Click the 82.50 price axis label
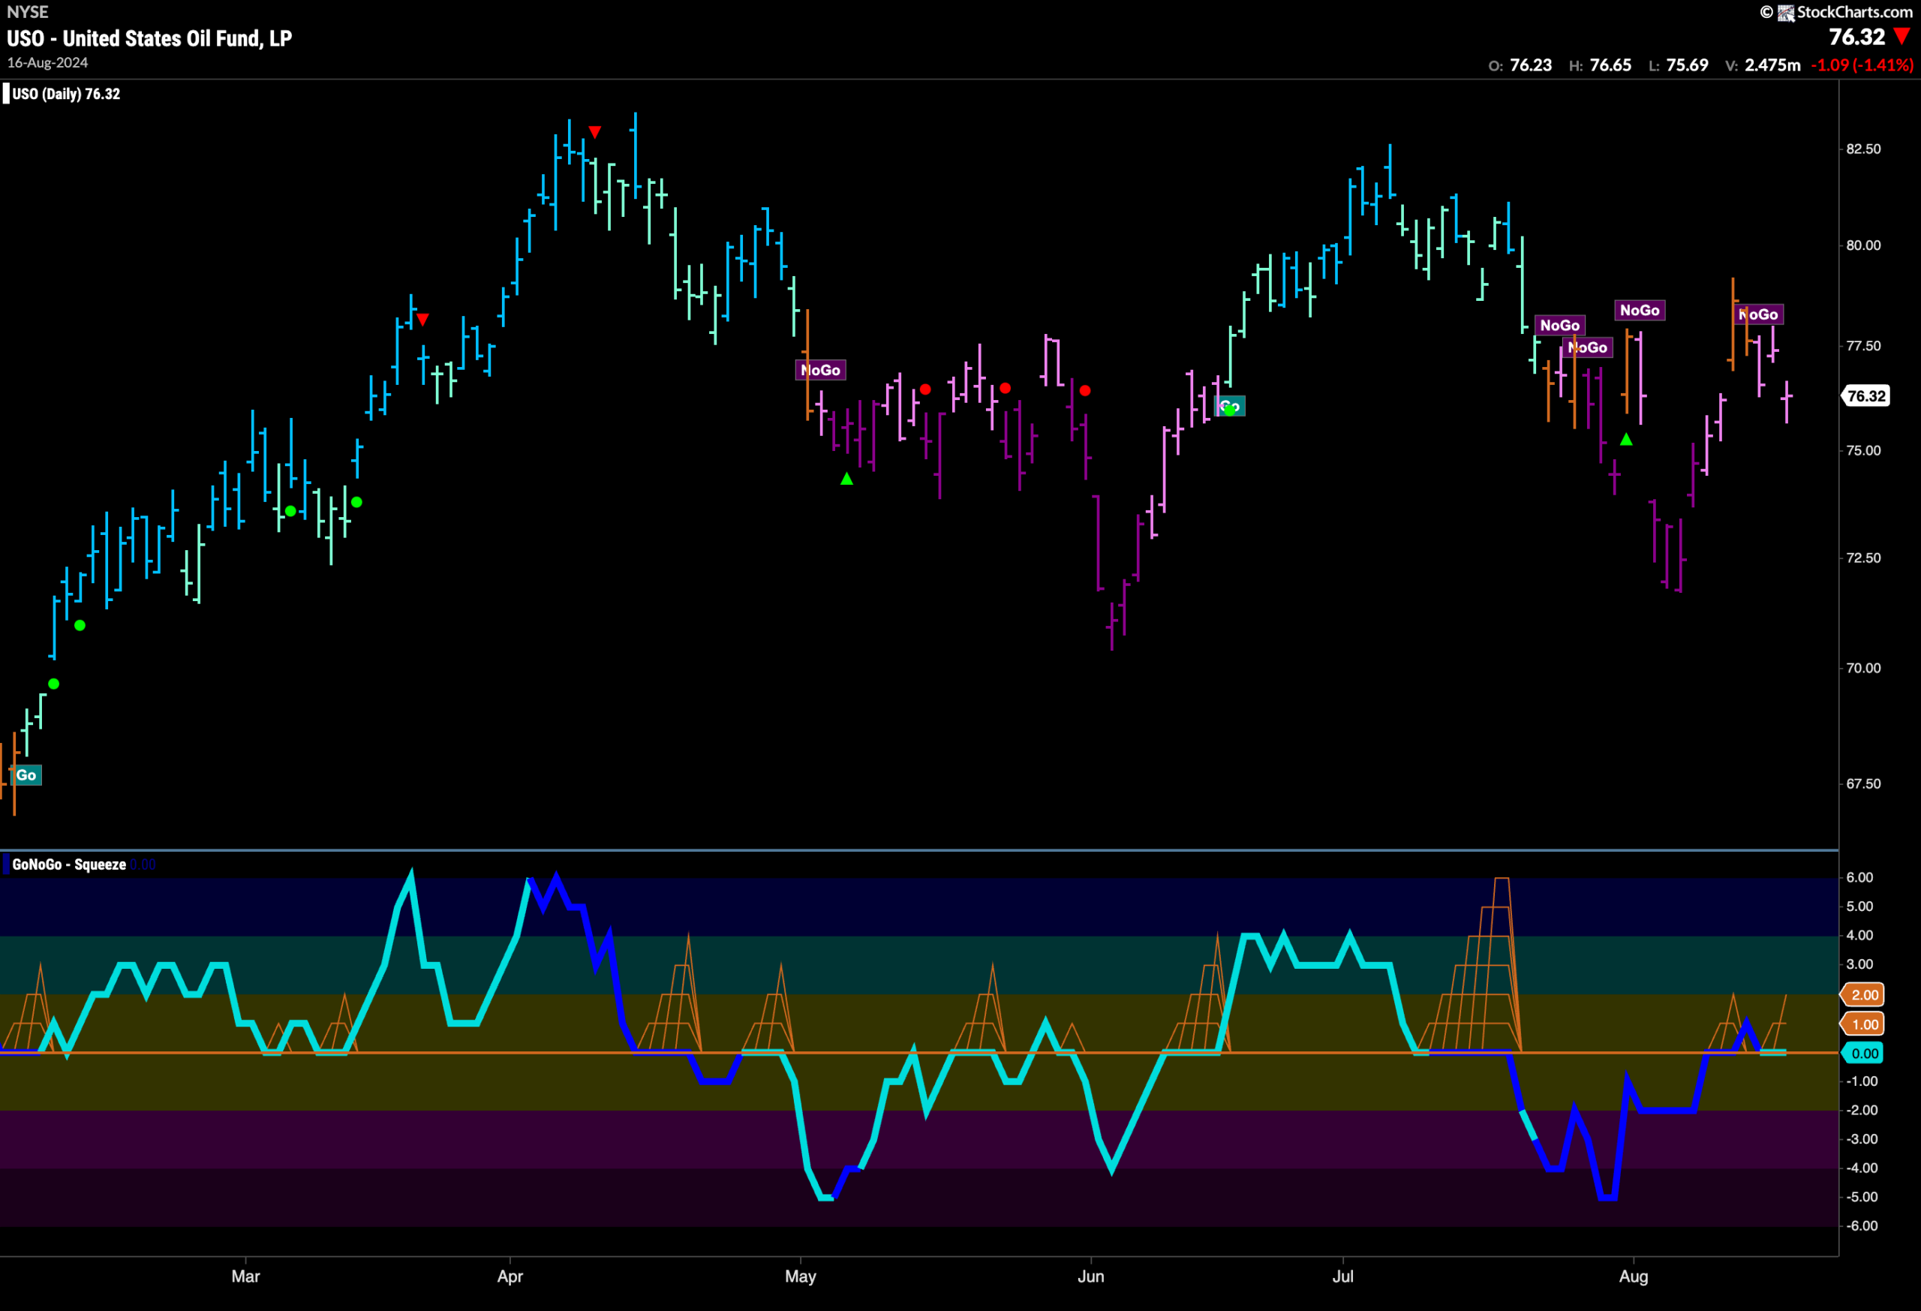This screenshot has width=1921, height=1311. [1863, 149]
